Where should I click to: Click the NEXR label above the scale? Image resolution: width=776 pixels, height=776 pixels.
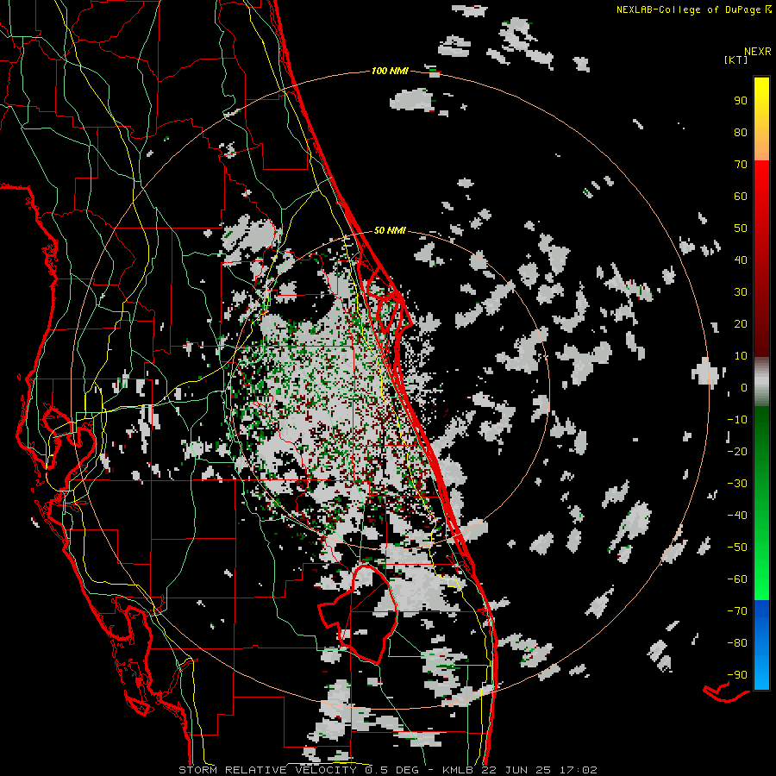pos(758,52)
